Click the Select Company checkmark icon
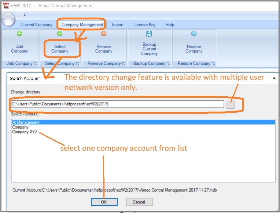This screenshot has width=280, height=213. click(60, 34)
